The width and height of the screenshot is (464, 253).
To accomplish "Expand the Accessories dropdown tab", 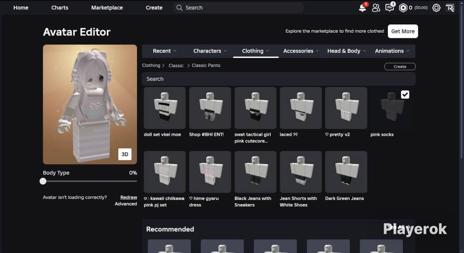I will click(301, 51).
